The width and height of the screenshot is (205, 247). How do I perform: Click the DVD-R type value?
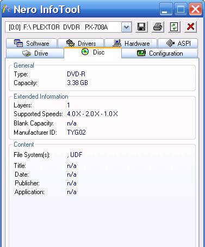(76, 74)
